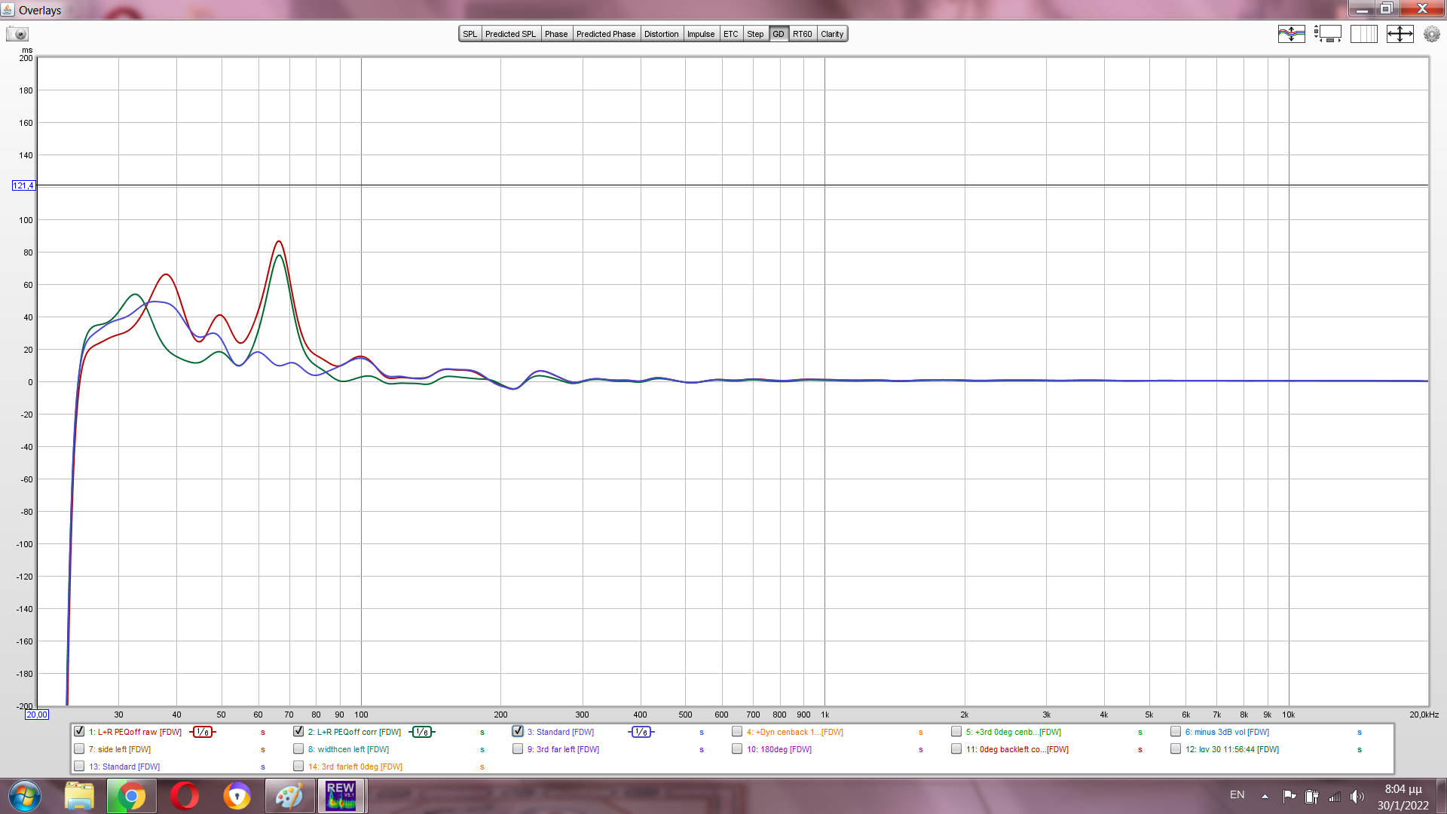The width and height of the screenshot is (1447, 814).
Task: Open graph controls gear icon
Action: click(x=1431, y=34)
